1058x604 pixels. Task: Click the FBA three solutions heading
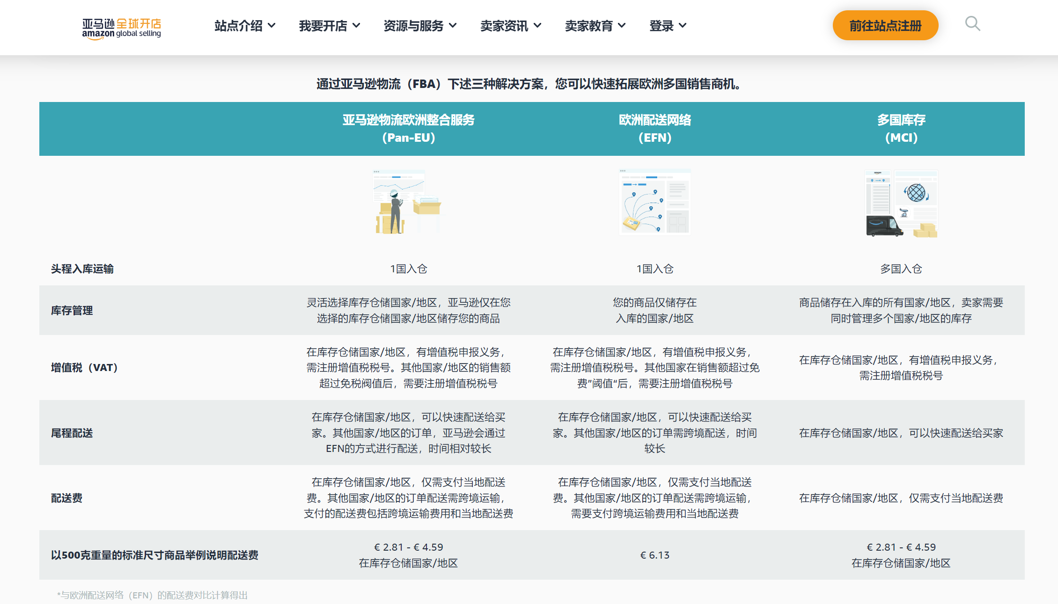click(x=529, y=84)
